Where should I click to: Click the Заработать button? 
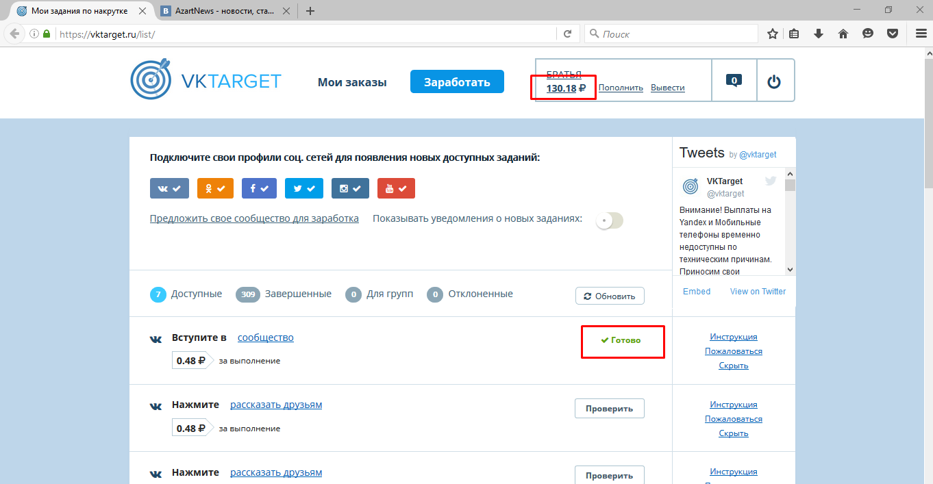pos(457,81)
